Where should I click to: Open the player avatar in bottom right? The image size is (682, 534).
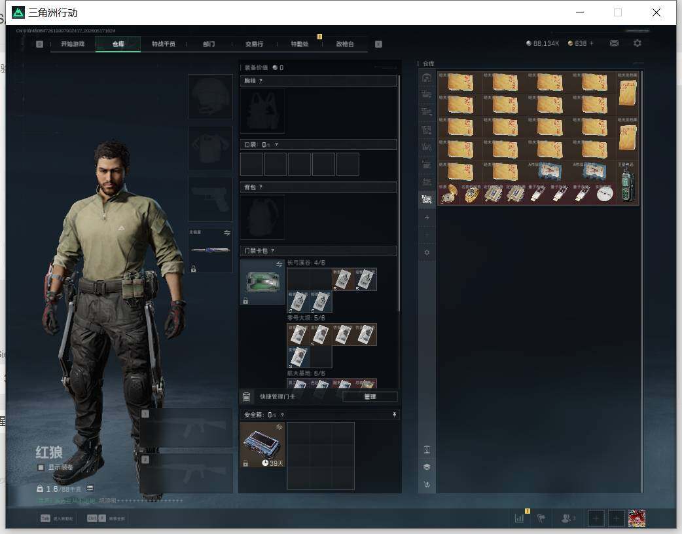pos(636,518)
